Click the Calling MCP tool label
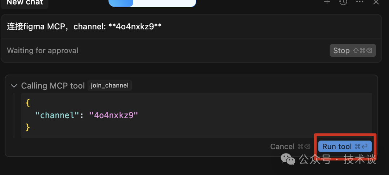 click(x=53, y=86)
